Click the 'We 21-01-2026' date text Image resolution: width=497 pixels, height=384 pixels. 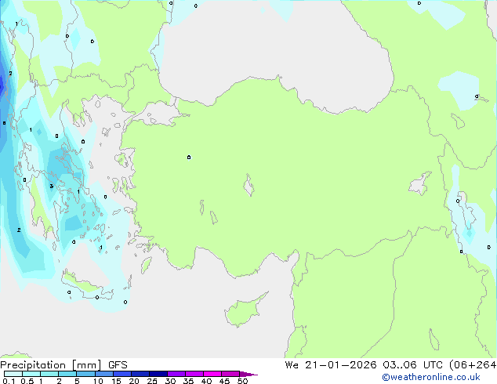(x=331, y=365)
